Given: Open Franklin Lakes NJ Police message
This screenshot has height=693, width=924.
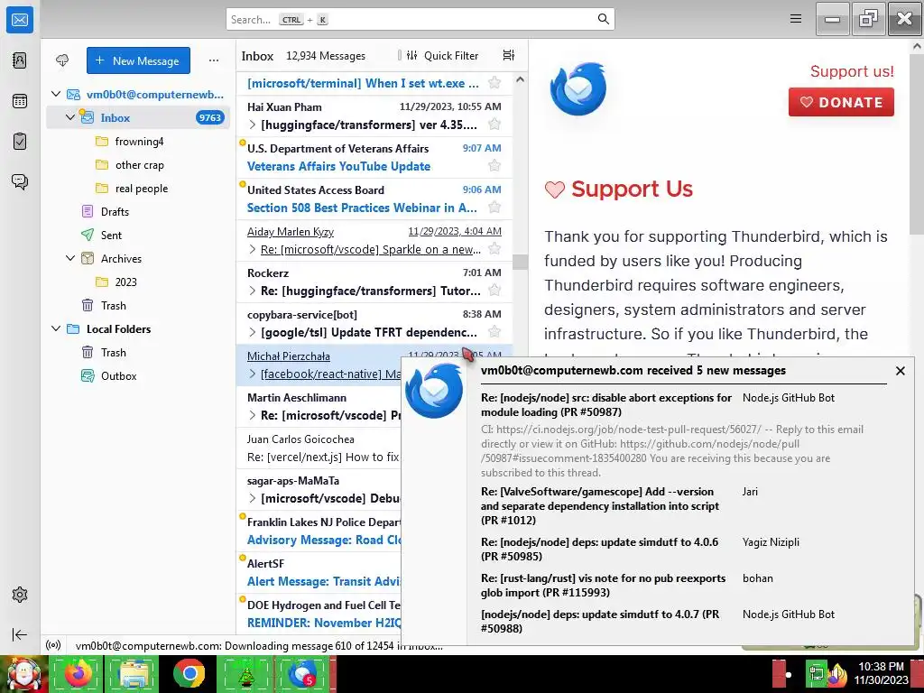Looking at the screenshot, I should (x=319, y=531).
